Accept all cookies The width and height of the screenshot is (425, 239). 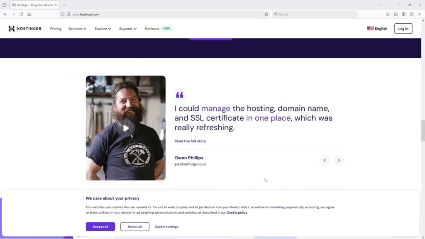click(100, 227)
